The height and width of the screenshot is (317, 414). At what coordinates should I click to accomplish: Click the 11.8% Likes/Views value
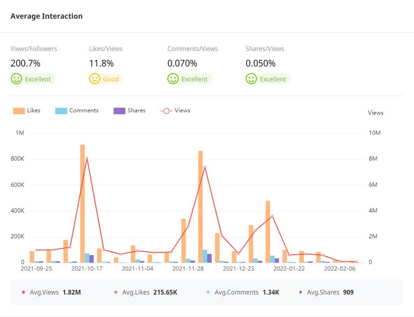click(x=101, y=63)
